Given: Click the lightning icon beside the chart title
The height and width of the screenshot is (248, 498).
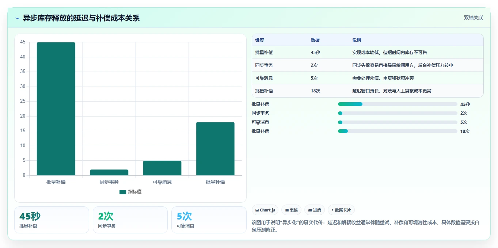Looking at the screenshot, I should click(x=18, y=18).
